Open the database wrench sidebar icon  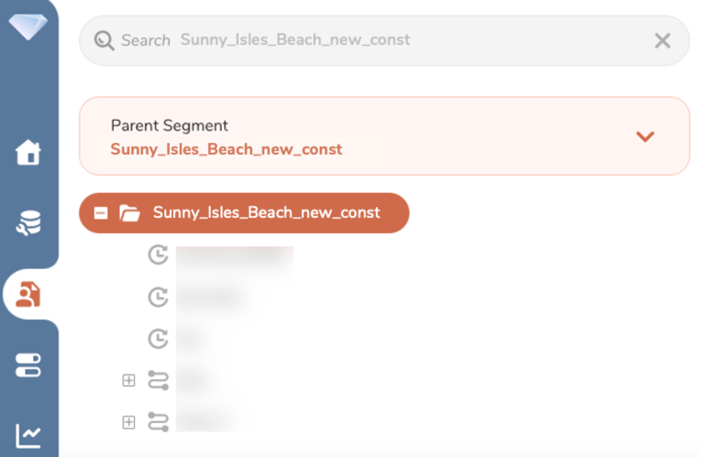(28, 222)
